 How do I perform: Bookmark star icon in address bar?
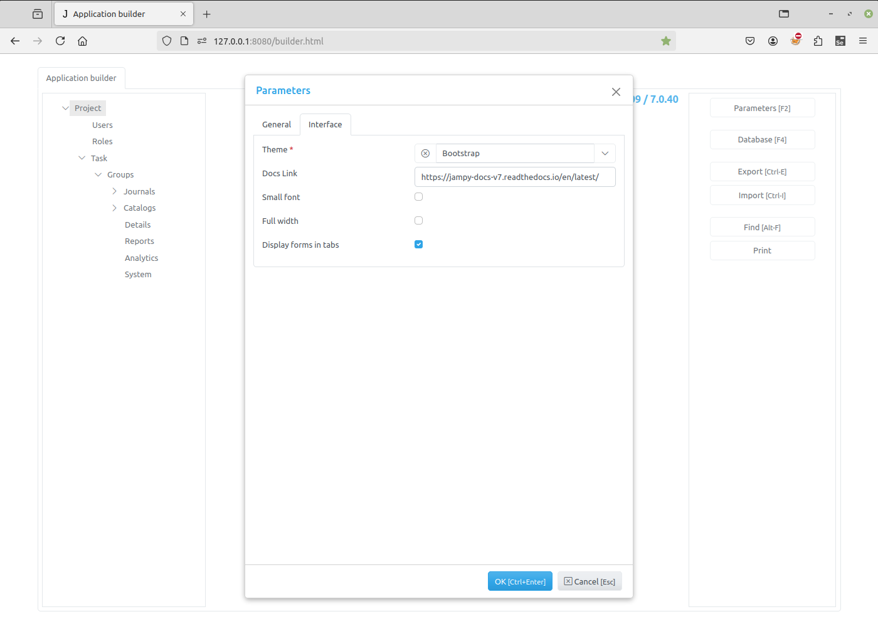coord(666,41)
